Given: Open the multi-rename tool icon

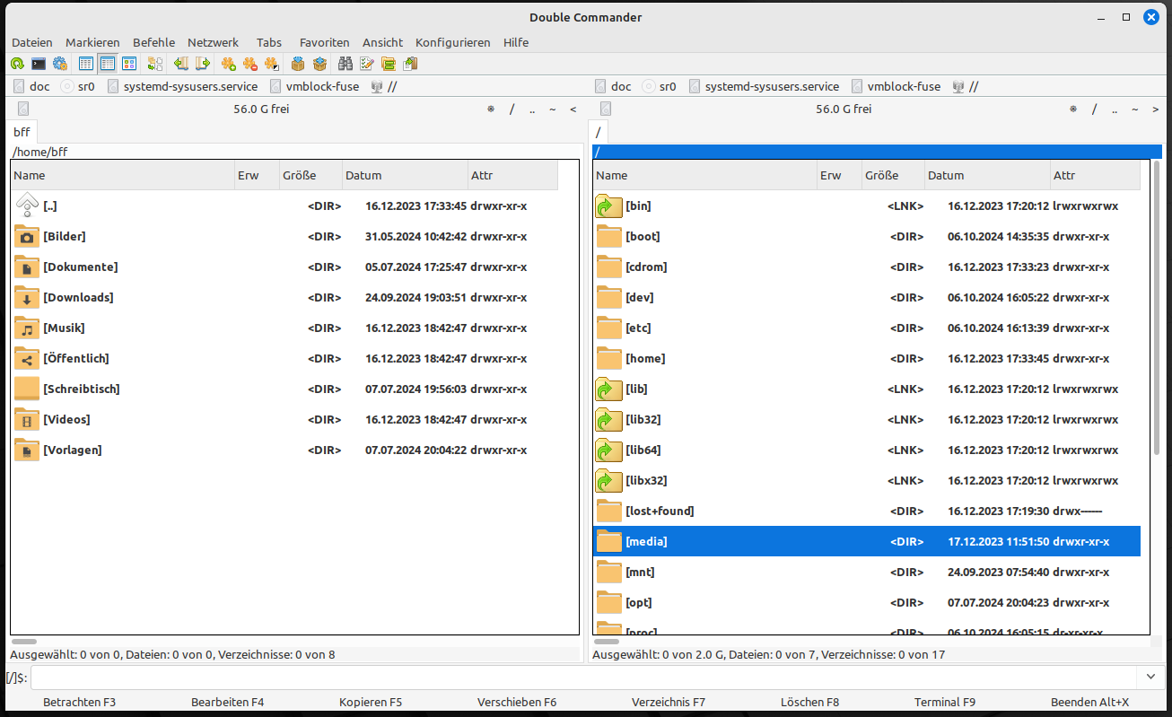Looking at the screenshot, I should [x=367, y=64].
